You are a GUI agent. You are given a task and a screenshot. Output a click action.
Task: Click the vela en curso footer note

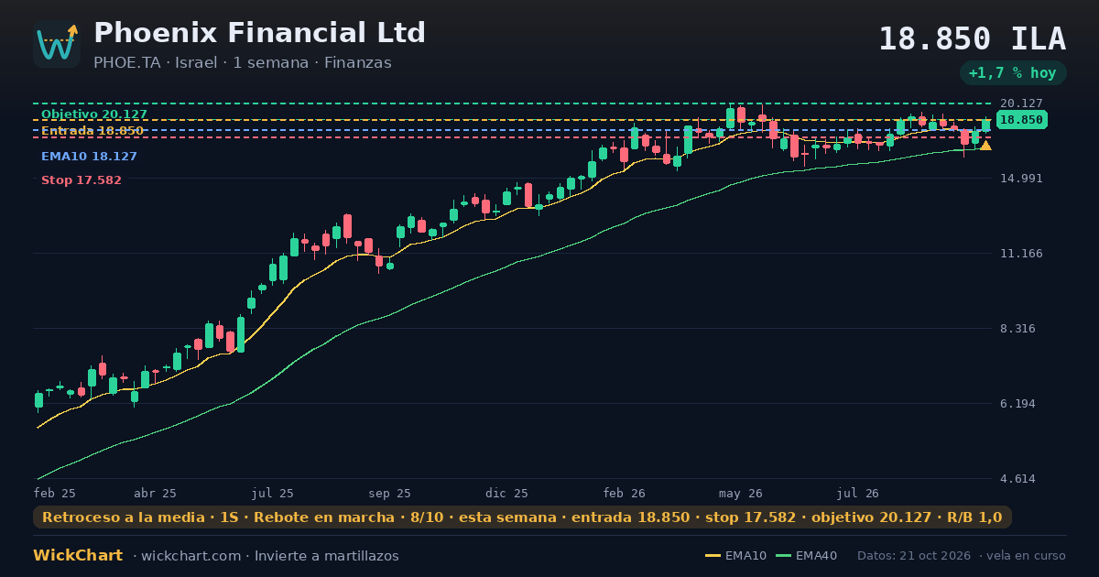(1027, 556)
